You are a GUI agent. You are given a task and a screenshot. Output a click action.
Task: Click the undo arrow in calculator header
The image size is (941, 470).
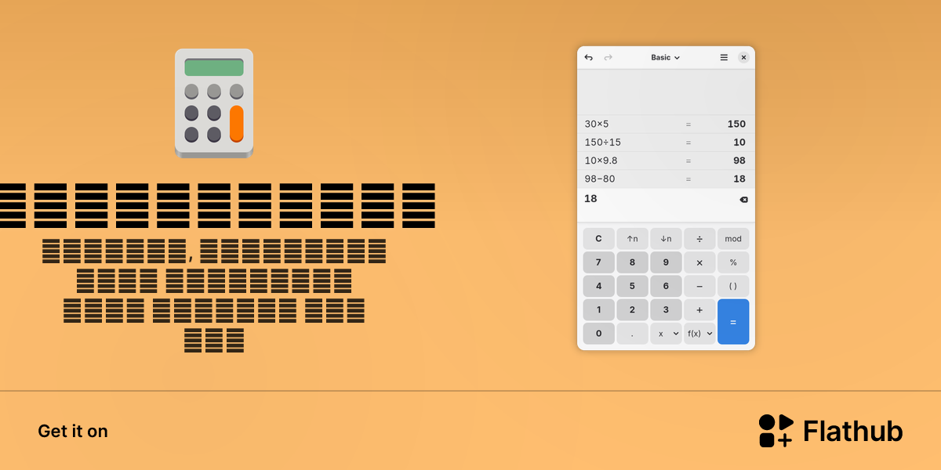(x=589, y=57)
